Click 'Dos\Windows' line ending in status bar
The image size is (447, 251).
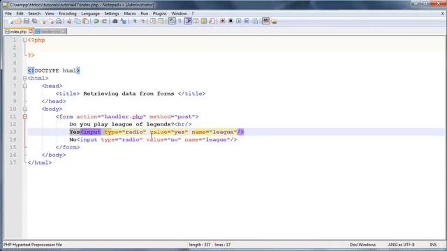point(362,245)
